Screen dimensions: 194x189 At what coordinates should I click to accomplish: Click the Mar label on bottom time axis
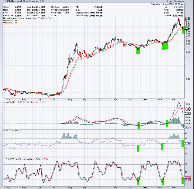tap(174, 188)
